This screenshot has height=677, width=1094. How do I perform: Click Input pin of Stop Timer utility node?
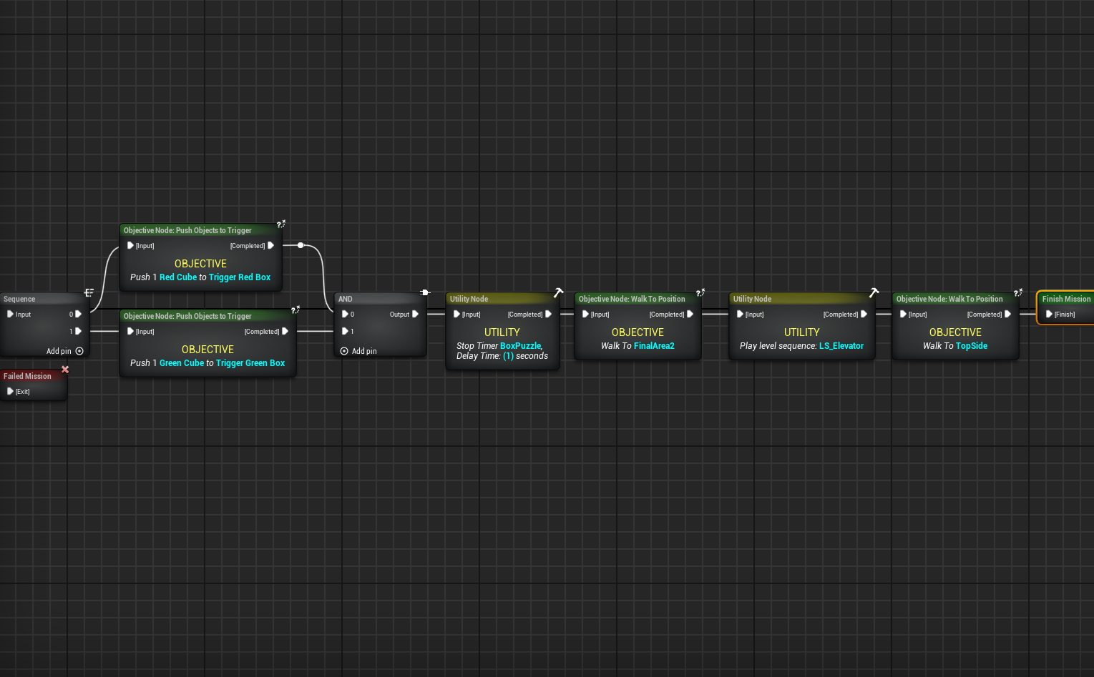456,314
